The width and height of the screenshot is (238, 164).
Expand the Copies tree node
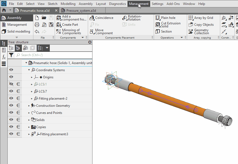click(29, 127)
